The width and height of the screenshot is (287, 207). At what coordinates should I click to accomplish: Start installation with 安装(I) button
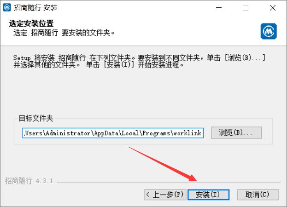click(x=209, y=195)
